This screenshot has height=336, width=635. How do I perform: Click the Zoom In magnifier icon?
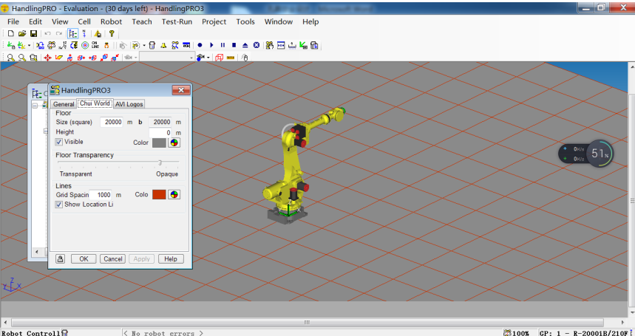tap(10, 58)
